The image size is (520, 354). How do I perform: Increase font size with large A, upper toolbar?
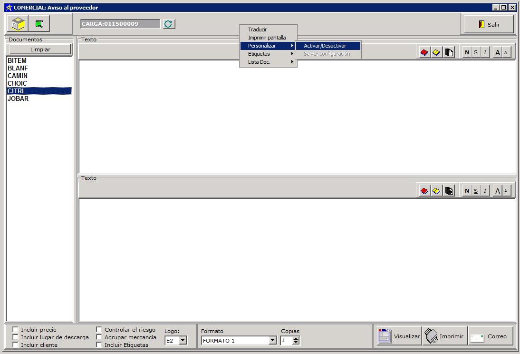click(498, 52)
